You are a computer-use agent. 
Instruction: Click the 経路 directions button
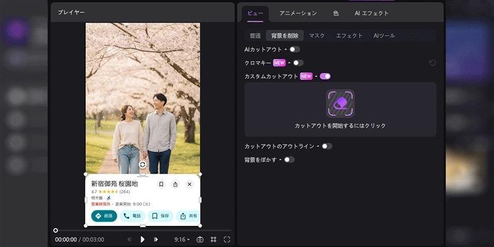pyautogui.click(x=104, y=216)
